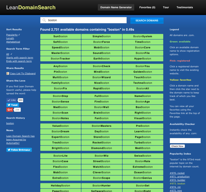Select the BrainBoston domain
The height and width of the screenshot is (192, 206).
tap(102, 113)
